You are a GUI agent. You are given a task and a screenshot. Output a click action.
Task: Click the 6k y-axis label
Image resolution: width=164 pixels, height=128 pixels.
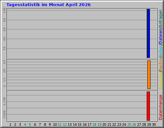[x=4, y=29]
